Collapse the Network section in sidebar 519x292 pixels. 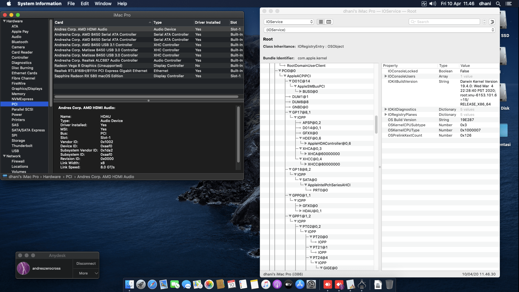tap(4, 156)
